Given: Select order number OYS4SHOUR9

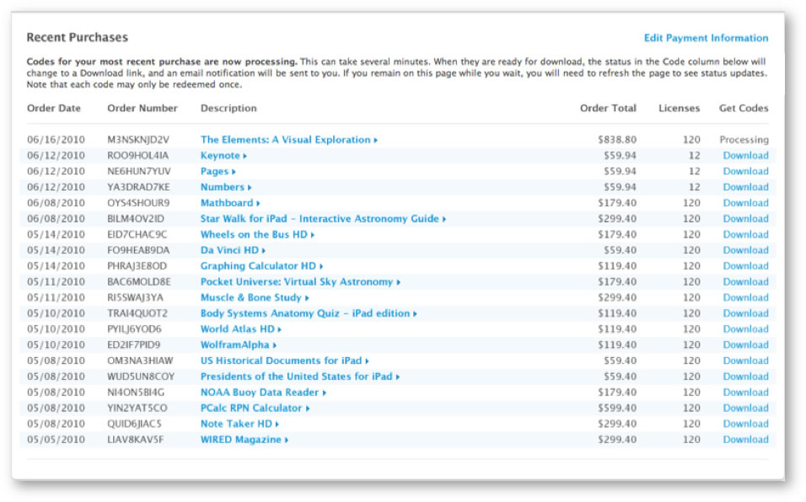Looking at the screenshot, I should 138,203.
